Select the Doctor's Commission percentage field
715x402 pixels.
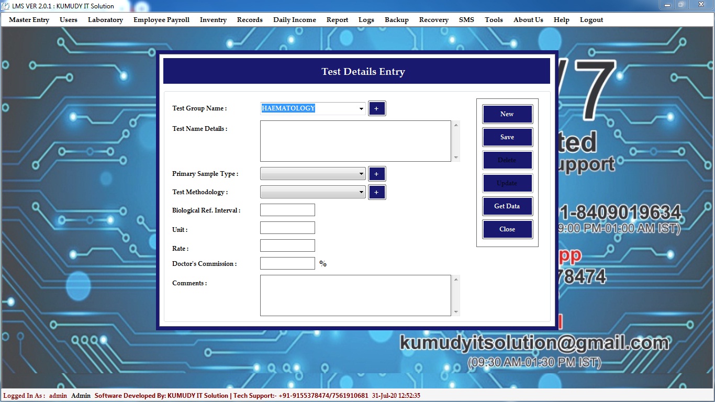tap(287, 263)
